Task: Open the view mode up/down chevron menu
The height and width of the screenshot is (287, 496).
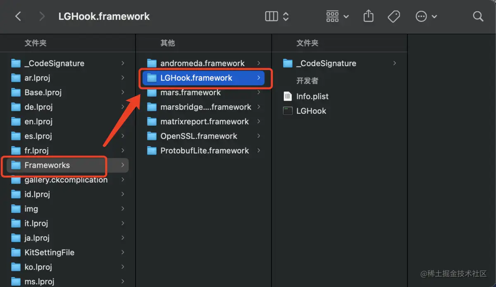Action: tap(286, 16)
